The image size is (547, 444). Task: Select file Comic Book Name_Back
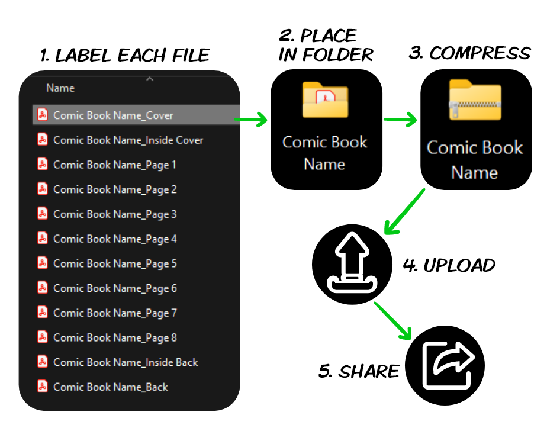point(111,387)
